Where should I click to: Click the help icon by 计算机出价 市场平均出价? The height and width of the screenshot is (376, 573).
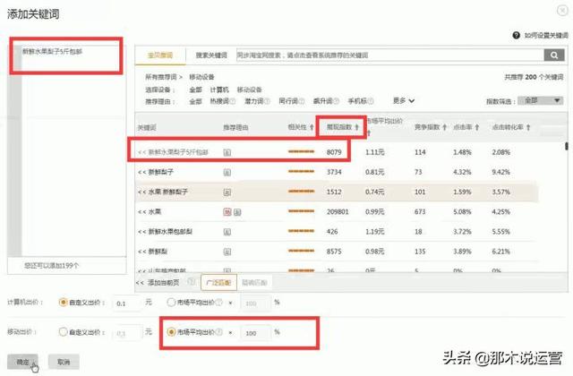[218, 303]
